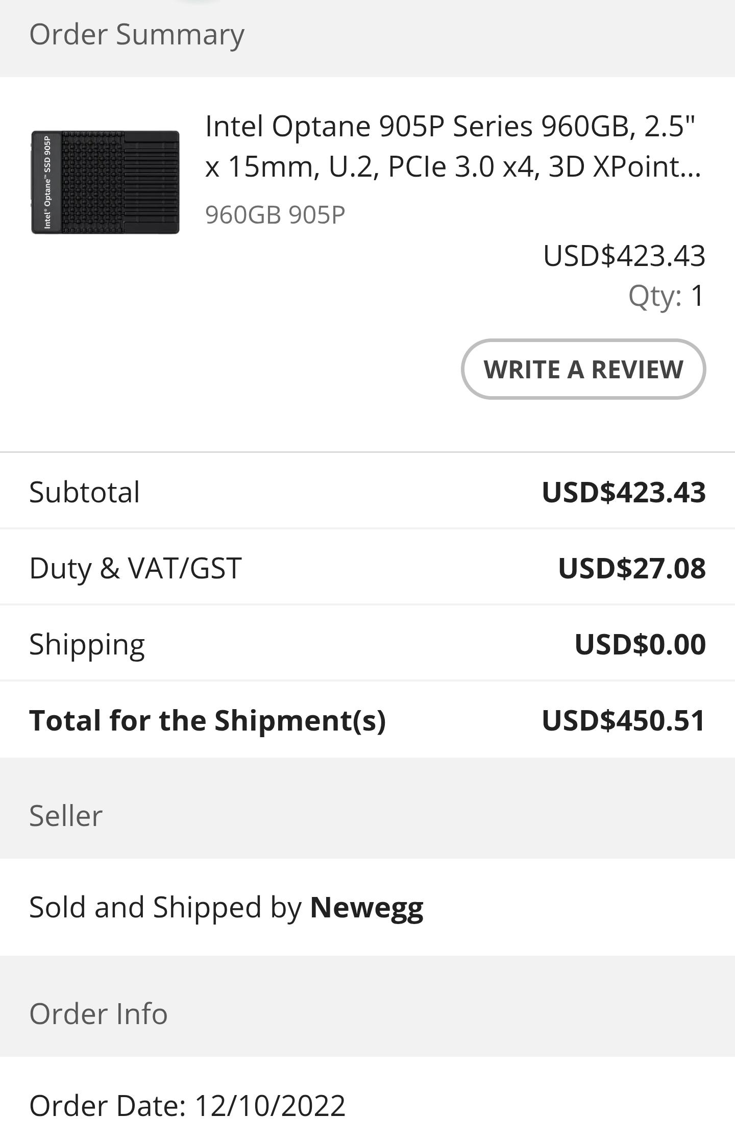Tap the item price USD$423.43
Screen dimensions: 735x1141
(624, 256)
